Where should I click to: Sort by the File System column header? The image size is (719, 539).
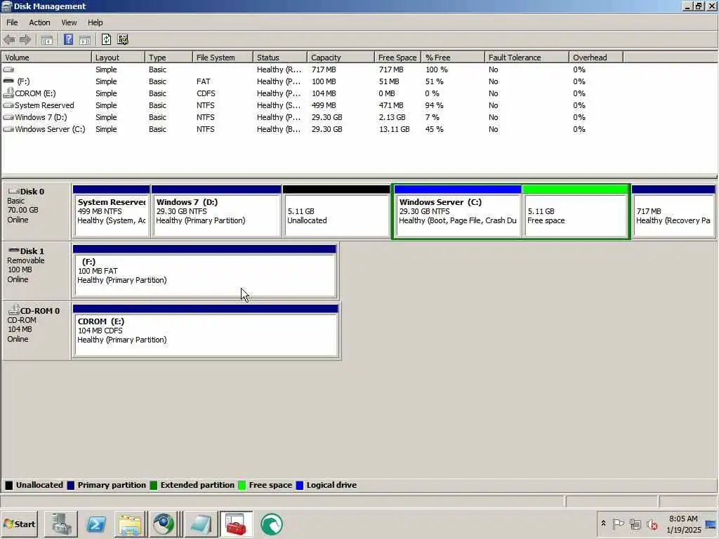(223, 58)
